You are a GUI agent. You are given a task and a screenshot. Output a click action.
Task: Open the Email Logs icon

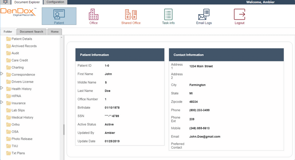coord(204,14)
